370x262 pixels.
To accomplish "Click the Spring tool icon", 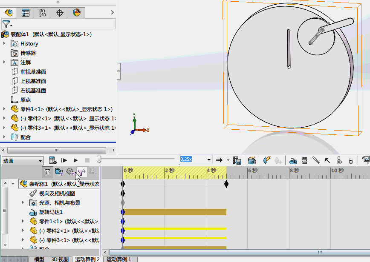I will (x=305, y=160).
